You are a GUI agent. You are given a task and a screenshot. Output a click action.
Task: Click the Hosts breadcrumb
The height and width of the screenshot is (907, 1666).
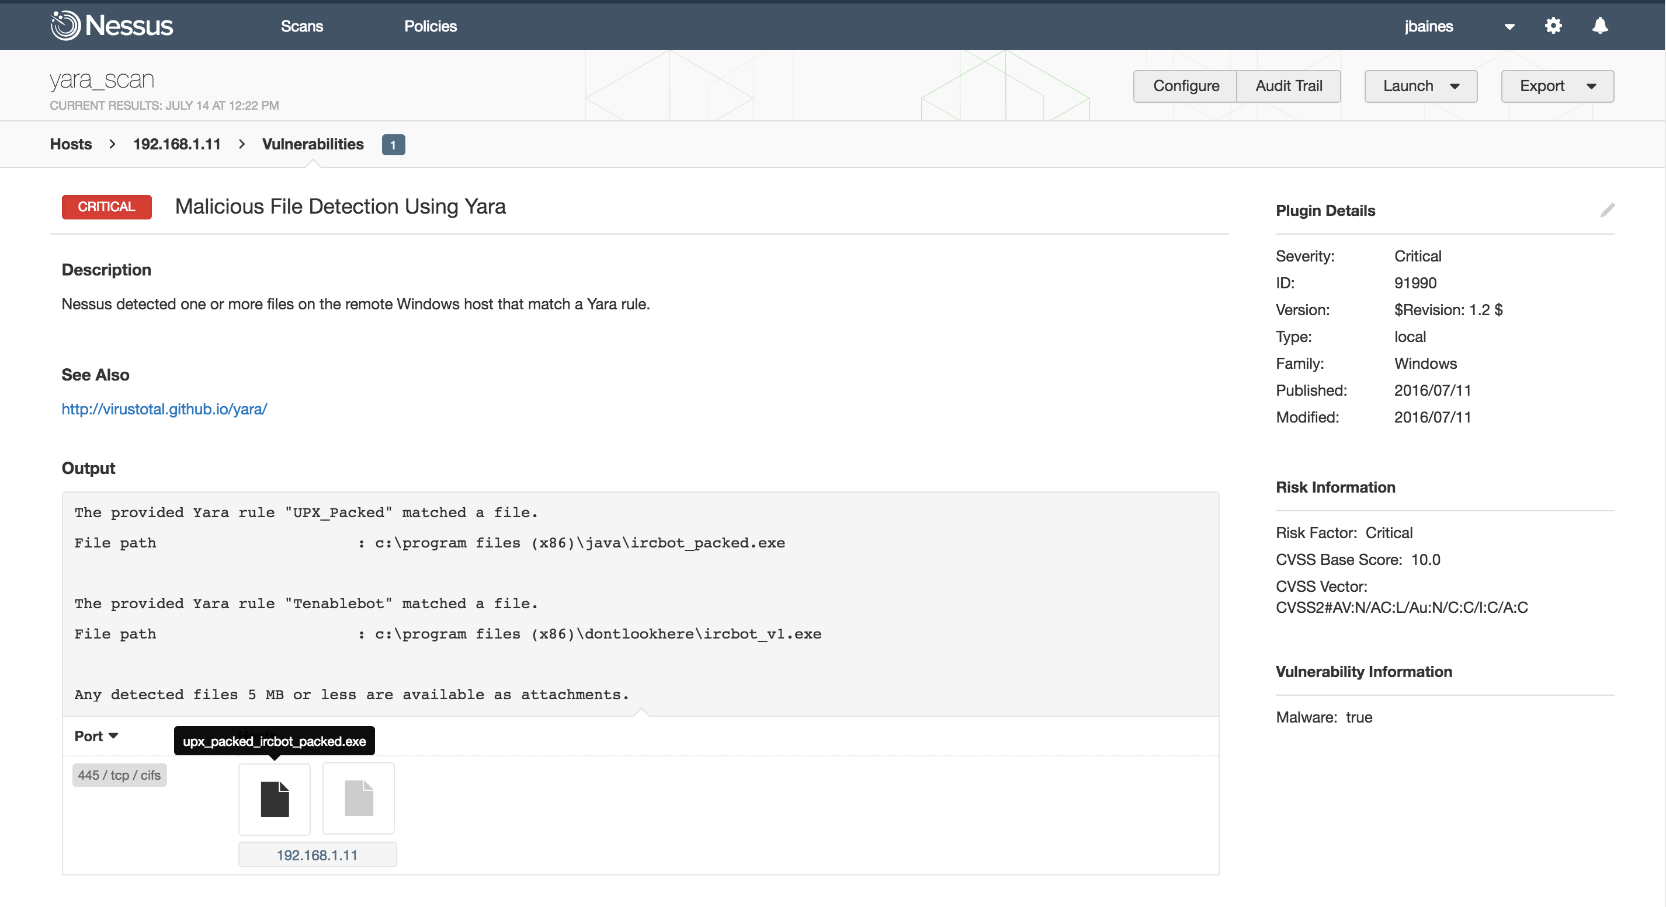click(71, 144)
